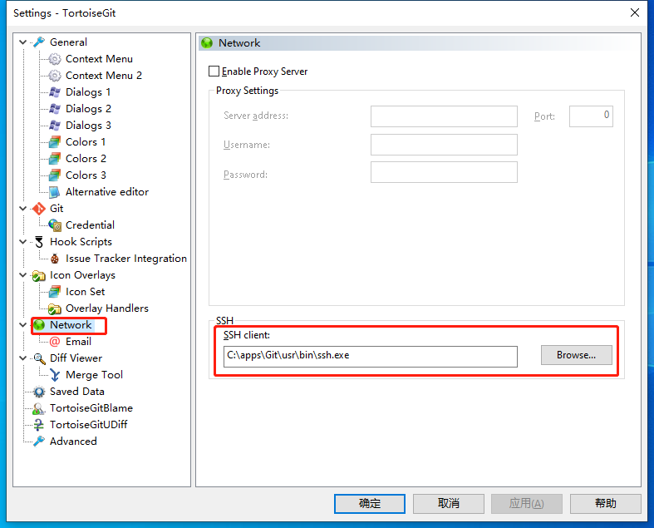The height and width of the screenshot is (528, 654).
Task: Select TortoiseGitBlame text in tree
Action: click(91, 408)
